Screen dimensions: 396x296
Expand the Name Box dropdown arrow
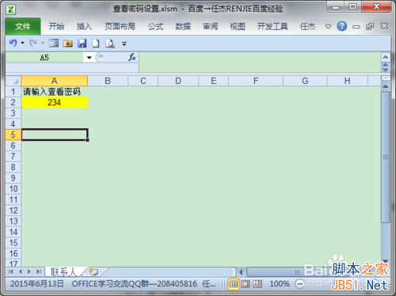pos(89,58)
